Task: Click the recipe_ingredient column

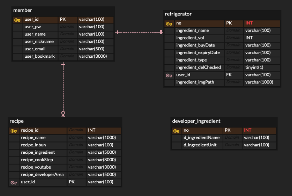Action: click(38, 152)
